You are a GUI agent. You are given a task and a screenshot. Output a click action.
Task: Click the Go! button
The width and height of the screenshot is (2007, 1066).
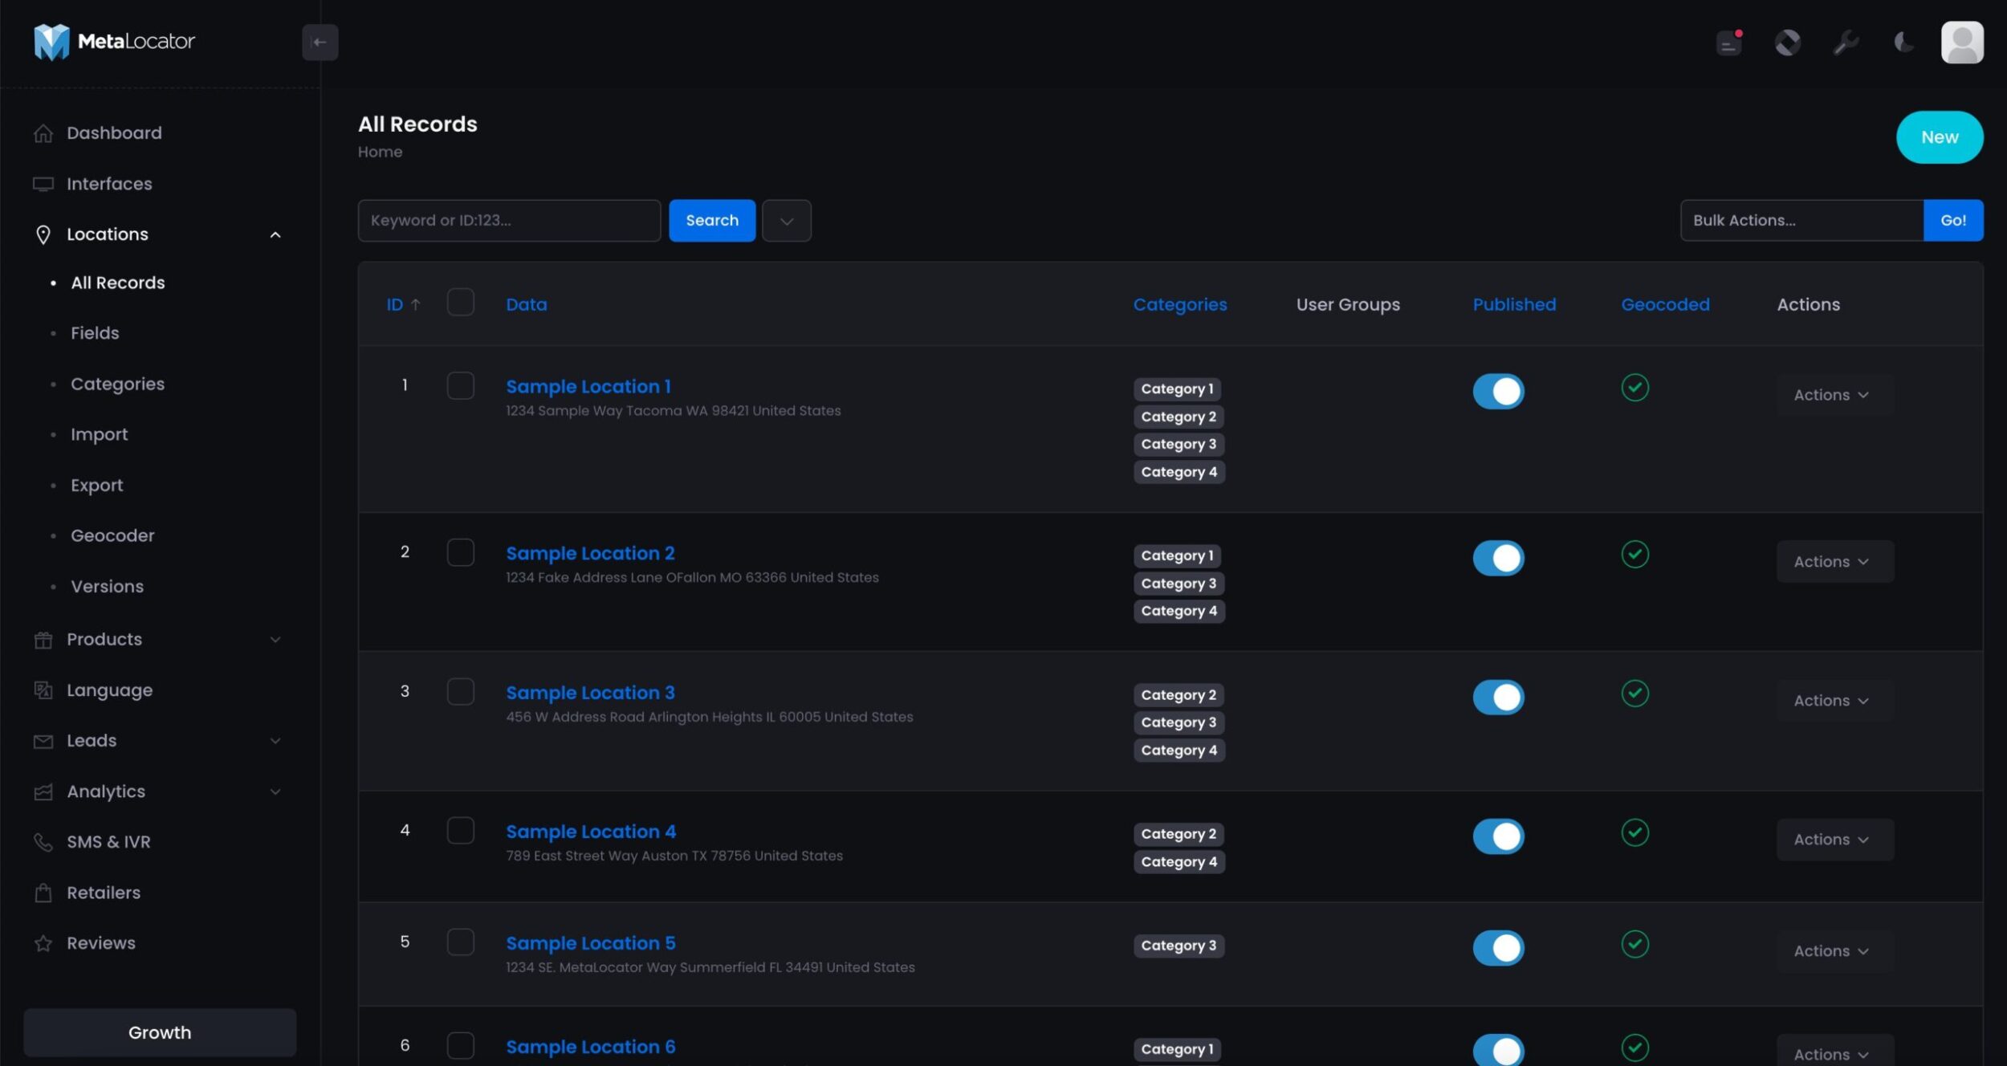[1953, 221]
